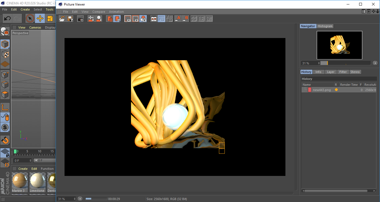The width and height of the screenshot is (380, 202).
Task: Open Cinema 4D Cameras menu
Action: click(x=35, y=27)
